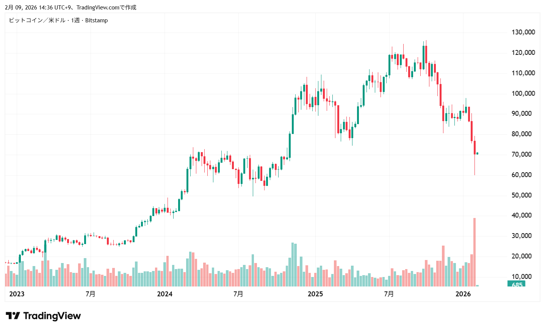Viewport: 545px width, 330px height.
Task: Click the green 685 volume value badge
Action: 516,284
